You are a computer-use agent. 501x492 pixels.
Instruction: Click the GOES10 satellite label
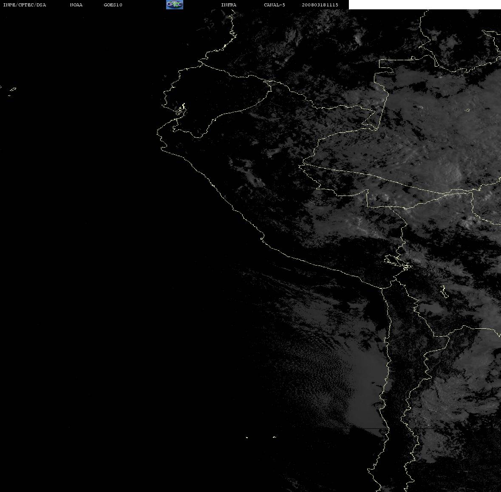(113, 5)
